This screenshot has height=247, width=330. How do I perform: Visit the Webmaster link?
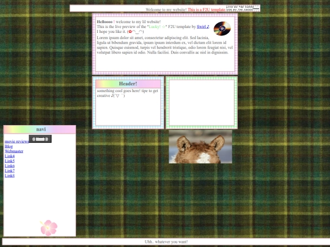click(14, 151)
